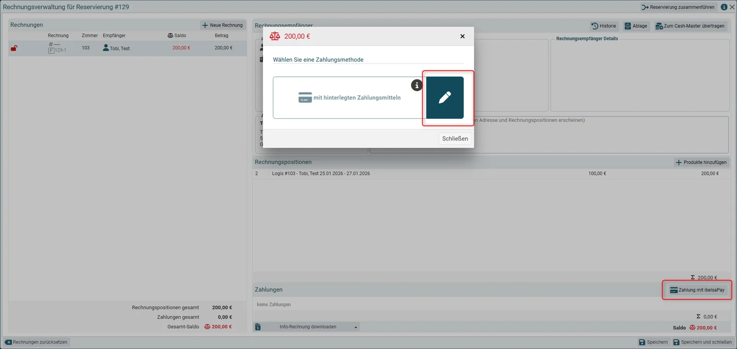Click Produkte hinzufügen
This screenshot has height=349, width=737.
pyautogui.click(x=701, y=162)
